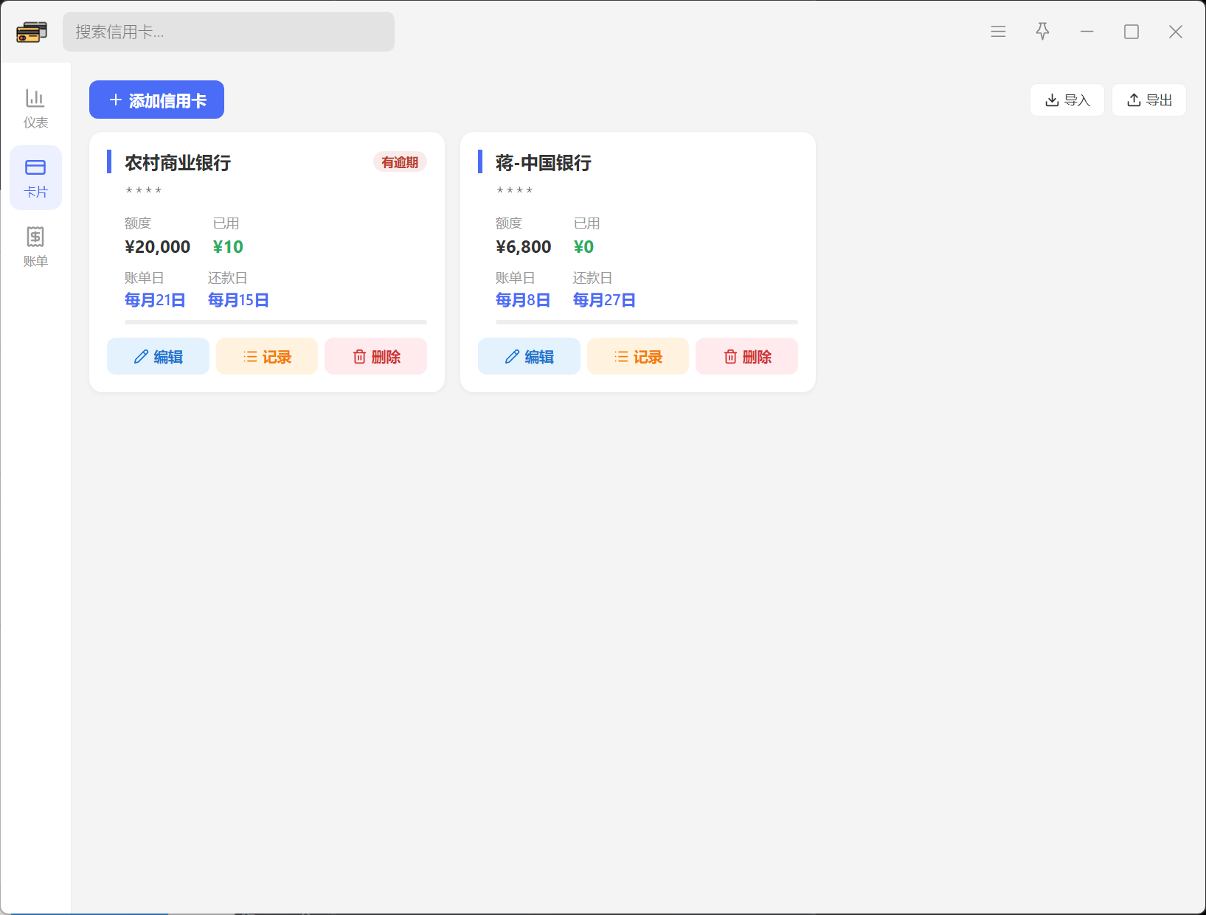Click the 有逾期 overdue badge
Viewport: 1206px width, 915px height.
click(x=400, y=162)
